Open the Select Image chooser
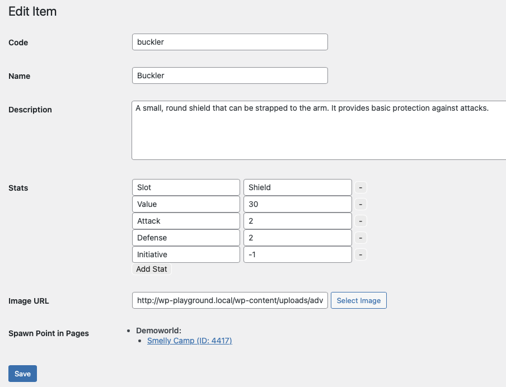The width and height of the screenshot is (506, 387). pyautogui.click(x=358, y=300)
